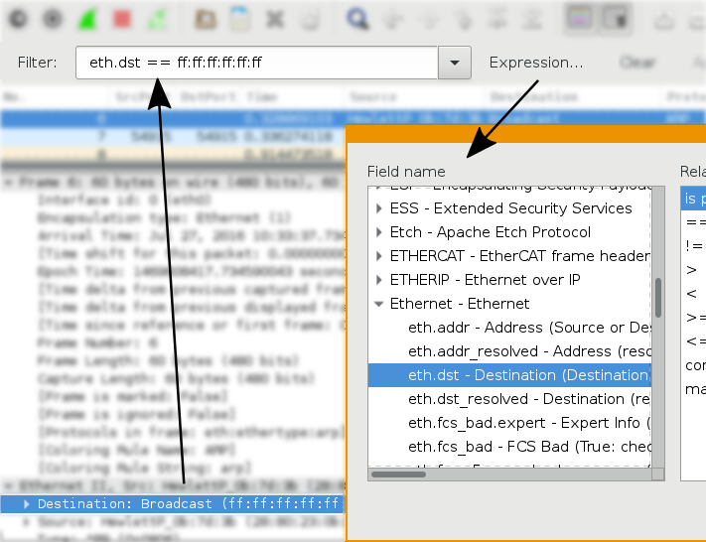
Task: Choose the < relation
Action: tap(691, 294)
